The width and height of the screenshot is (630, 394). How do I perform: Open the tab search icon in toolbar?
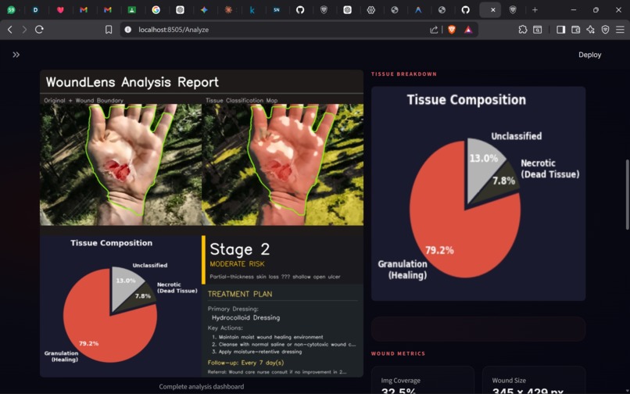(537, 30)
